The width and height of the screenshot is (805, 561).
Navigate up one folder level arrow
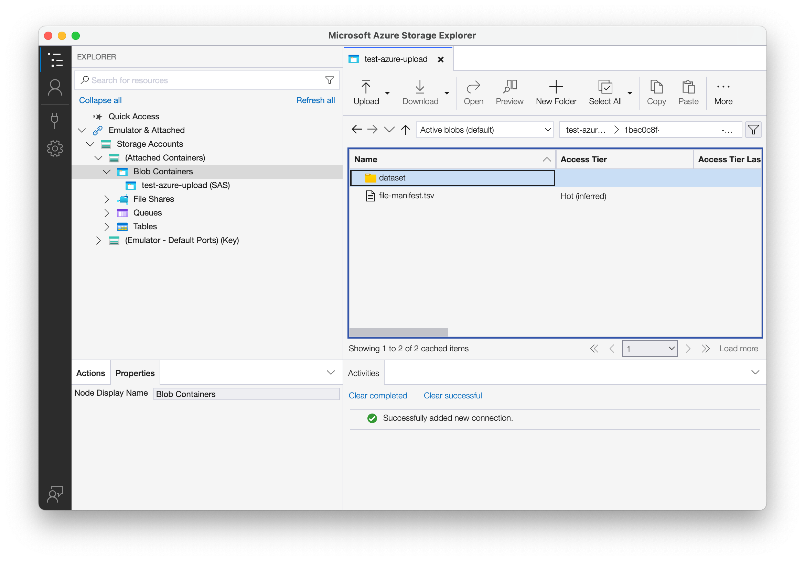point(405,130)
